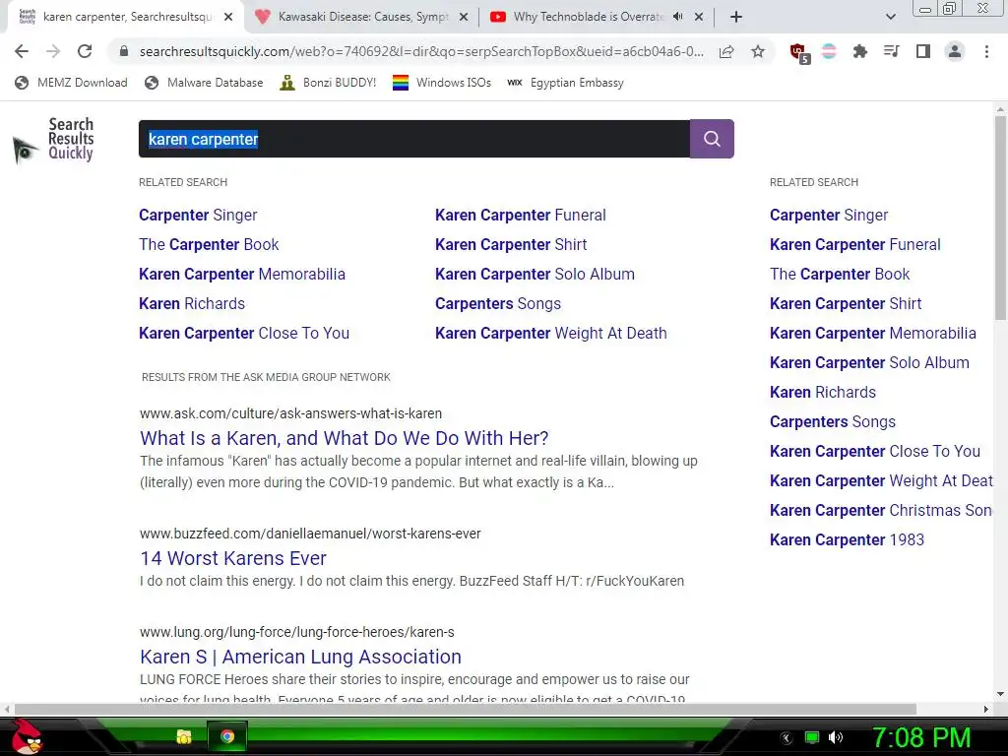Open middle Karen Carpenter Shirt link
The width and height of the screenshot is (1008, 756).
click(x=511, y=244)
